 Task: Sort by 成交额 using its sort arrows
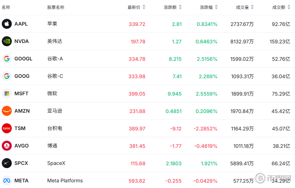click(x=289, y=7)
